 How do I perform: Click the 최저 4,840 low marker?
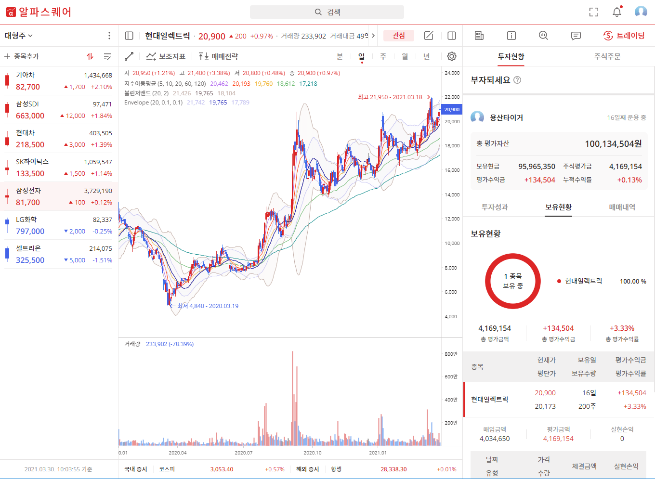pos(204,306)
